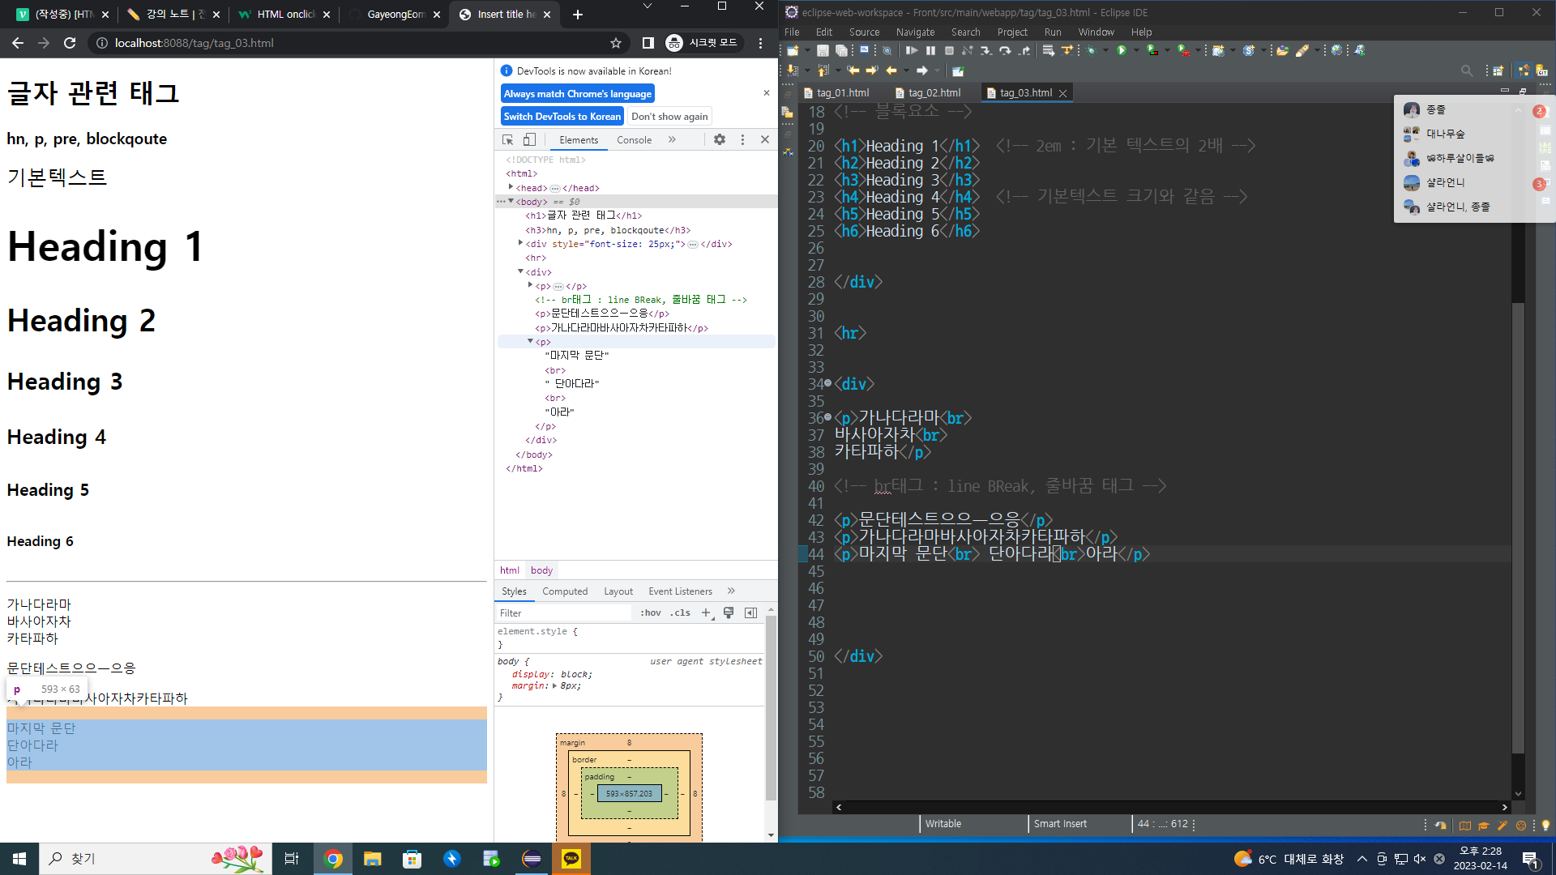
Task: Reload the localhost page
Action: [70, 43]
